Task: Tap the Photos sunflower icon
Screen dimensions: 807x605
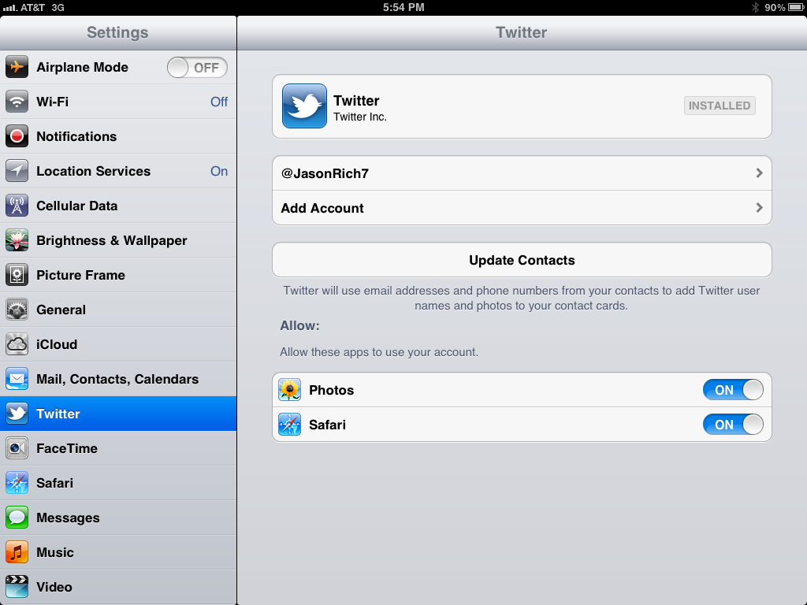Action: (x=290, y=390)
